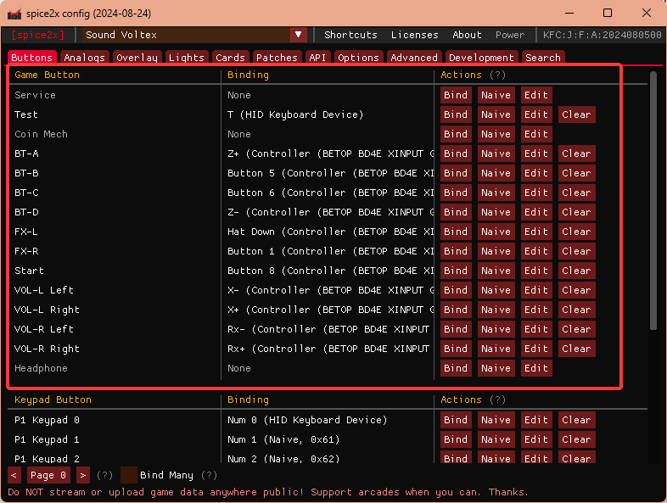Open the Shortcuts menu item
The image size is (667, 503).
click(350, 35)
